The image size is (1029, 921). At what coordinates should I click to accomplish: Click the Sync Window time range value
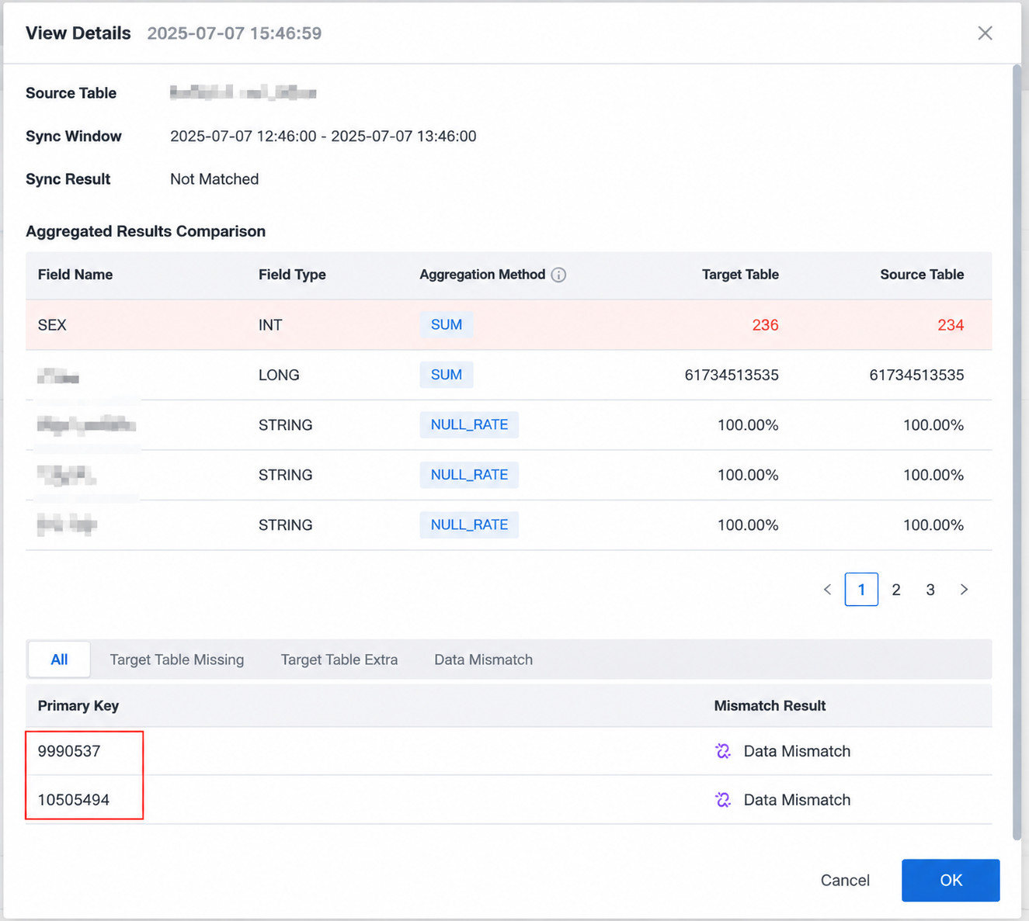tap(323, 137)
